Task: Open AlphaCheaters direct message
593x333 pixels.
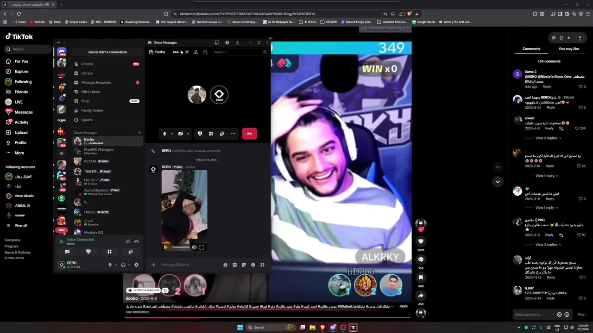Action: coord(107,191)
